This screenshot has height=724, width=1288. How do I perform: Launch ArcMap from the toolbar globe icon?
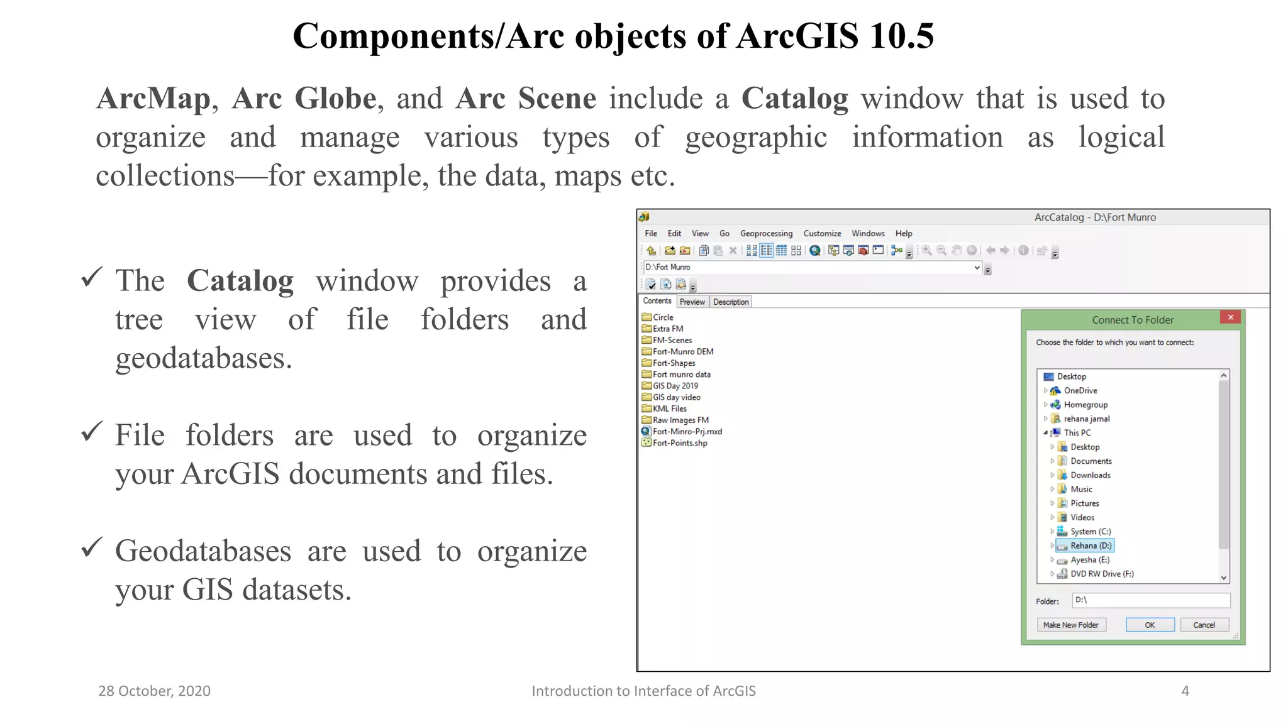tap(815, 251)
